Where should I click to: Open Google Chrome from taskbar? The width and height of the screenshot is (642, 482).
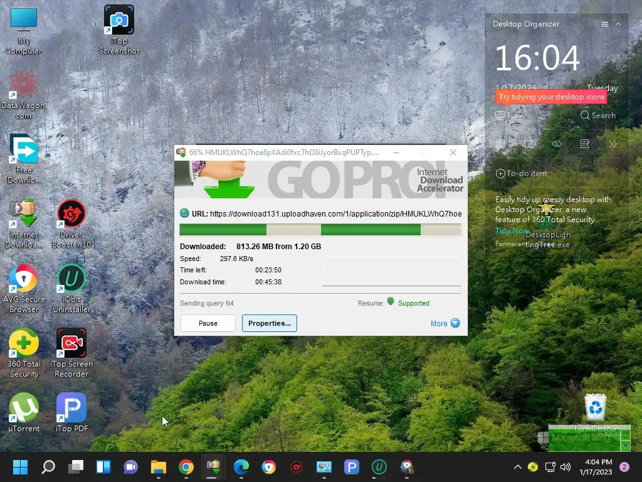point(186,467)
